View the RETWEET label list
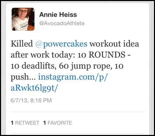Viewport: 155px width, 136px height. (x=27, y=123)
